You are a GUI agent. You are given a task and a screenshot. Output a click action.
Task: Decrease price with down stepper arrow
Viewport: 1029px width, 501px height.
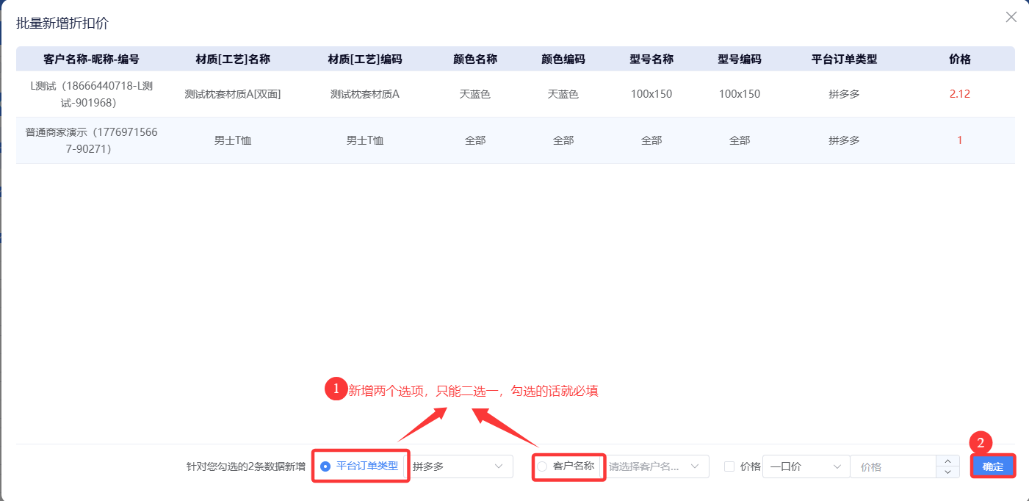click(x=947, y=472)
